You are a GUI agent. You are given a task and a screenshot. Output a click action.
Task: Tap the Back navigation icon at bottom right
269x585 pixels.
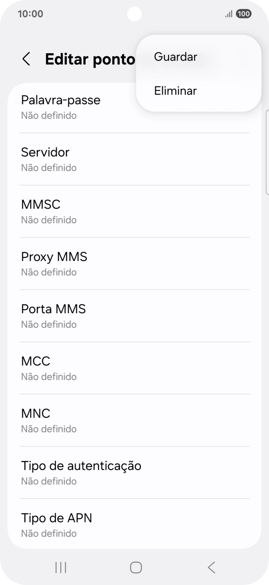pyautogui.click(x=211, y=568)
